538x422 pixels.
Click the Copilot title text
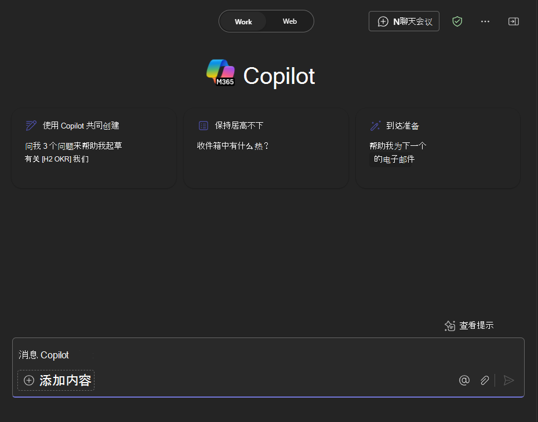coord(279,76)
